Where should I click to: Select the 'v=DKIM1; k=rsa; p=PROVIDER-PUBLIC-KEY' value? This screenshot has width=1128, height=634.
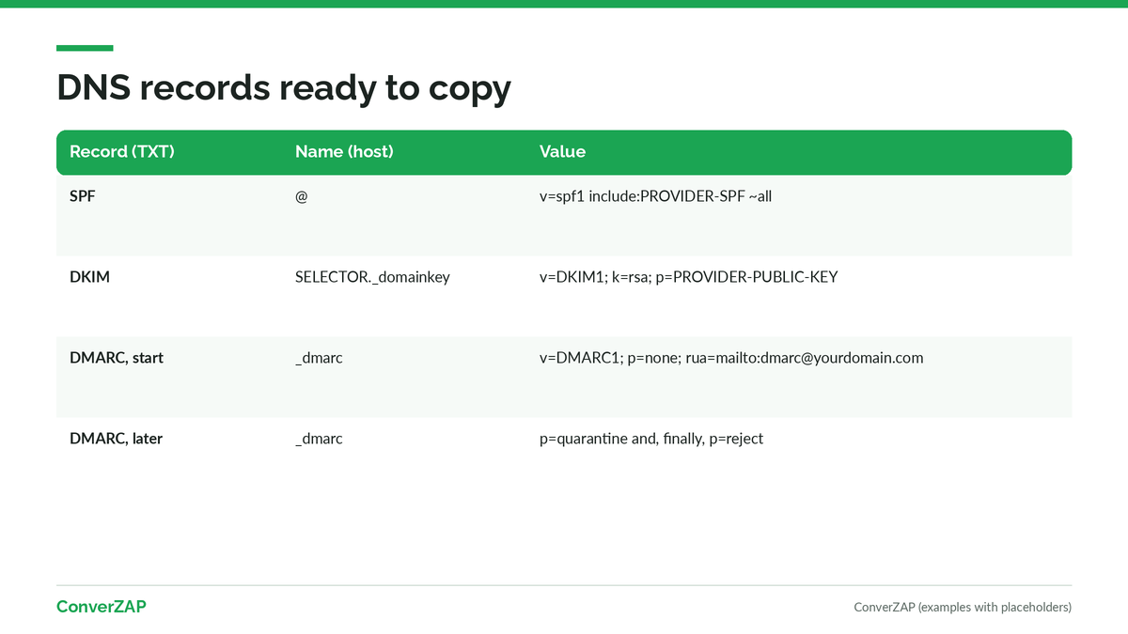pyautogui.click(x=689, y=277)
